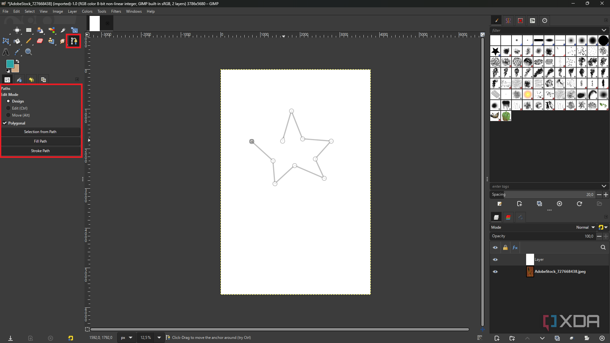
Task: Choose the Move (Alt) mode radio button
Action: [x=8, y=115]
